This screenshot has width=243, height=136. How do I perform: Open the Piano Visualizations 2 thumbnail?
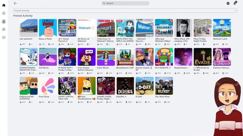pos(87,86)
